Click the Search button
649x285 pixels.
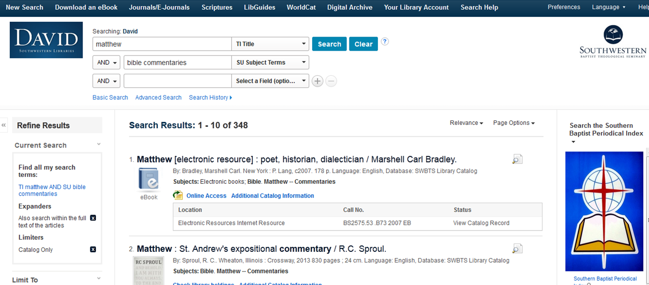330,44
